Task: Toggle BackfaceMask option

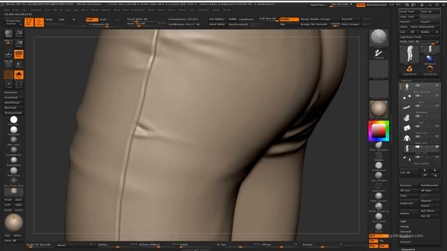Action: [238, 24]
